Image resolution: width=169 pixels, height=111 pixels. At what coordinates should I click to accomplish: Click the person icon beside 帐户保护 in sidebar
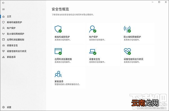click(x=3, y=28)
